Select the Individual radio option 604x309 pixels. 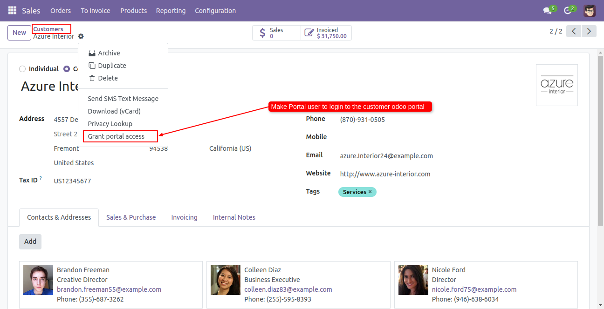[22, 69]
